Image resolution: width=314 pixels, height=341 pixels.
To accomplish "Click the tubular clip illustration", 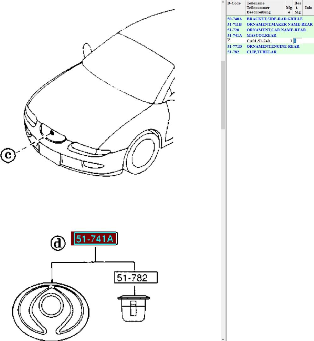I will pyautogui.click(x=134, y=308).
